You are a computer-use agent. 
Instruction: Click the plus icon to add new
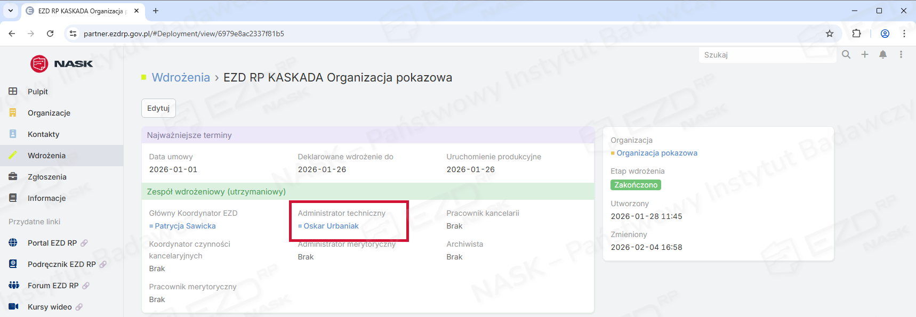click(x=865, y=54)
